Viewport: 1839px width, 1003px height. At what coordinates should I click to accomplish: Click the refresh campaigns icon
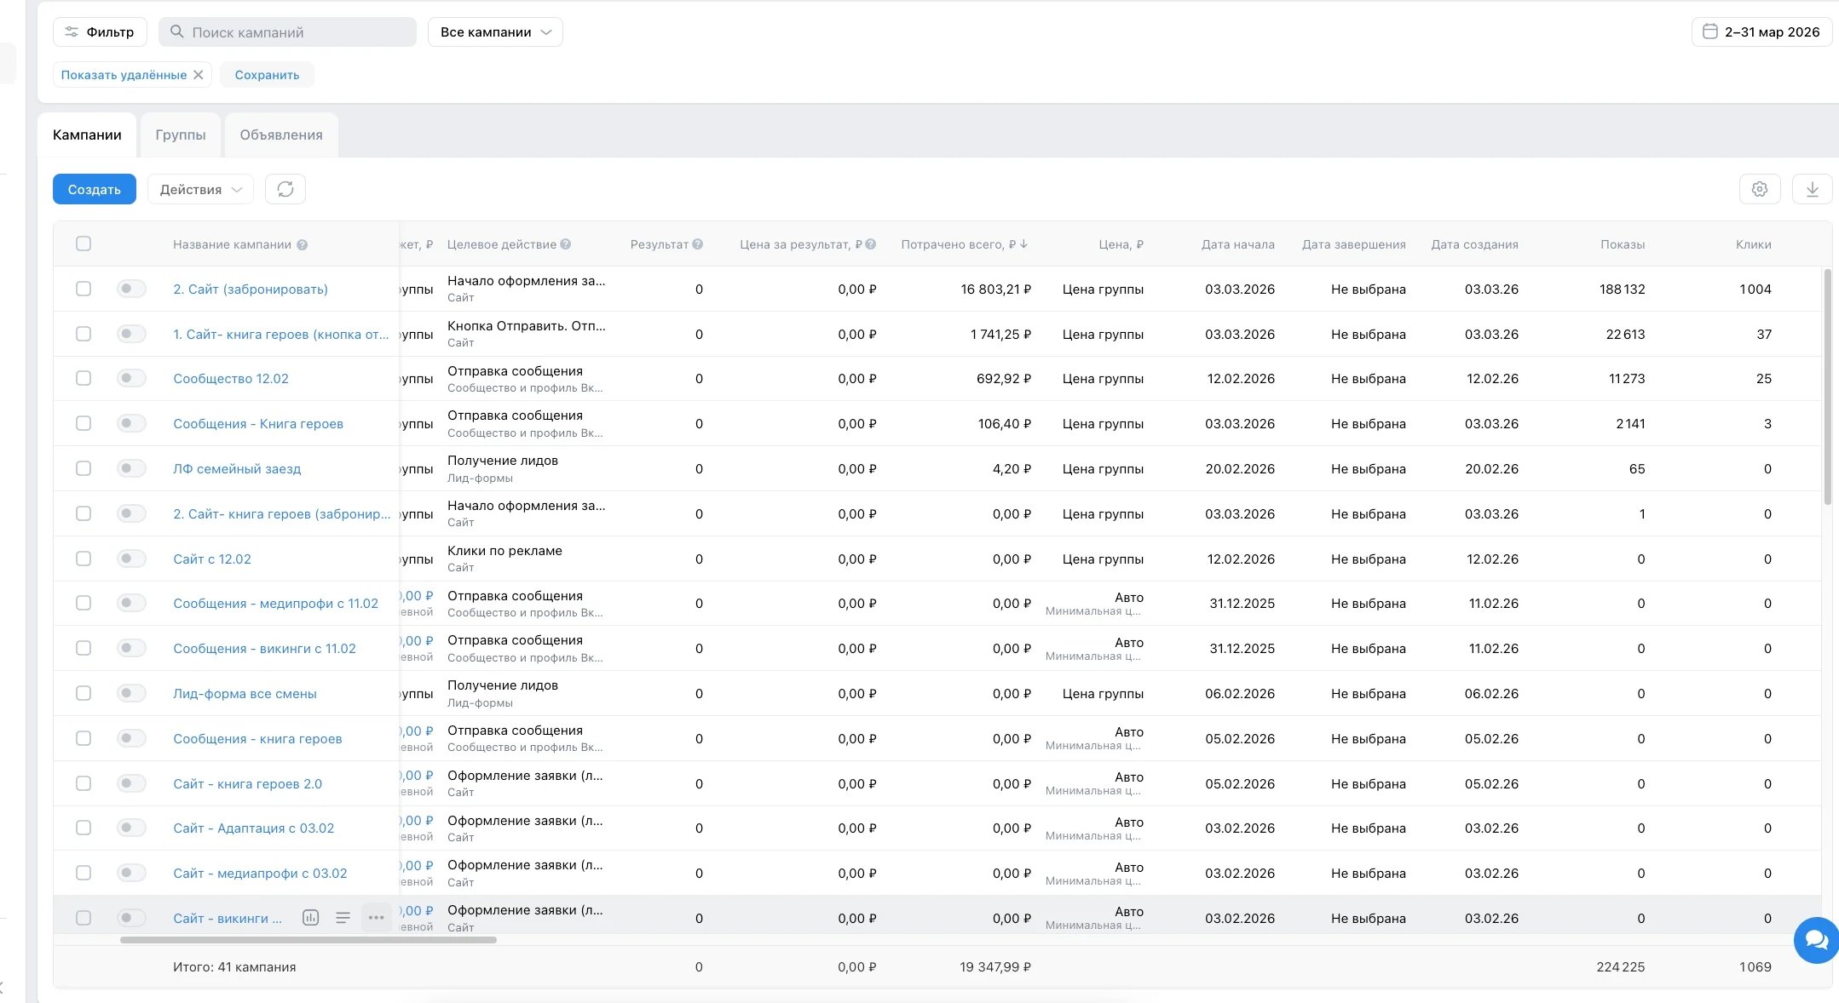point(285,189)
